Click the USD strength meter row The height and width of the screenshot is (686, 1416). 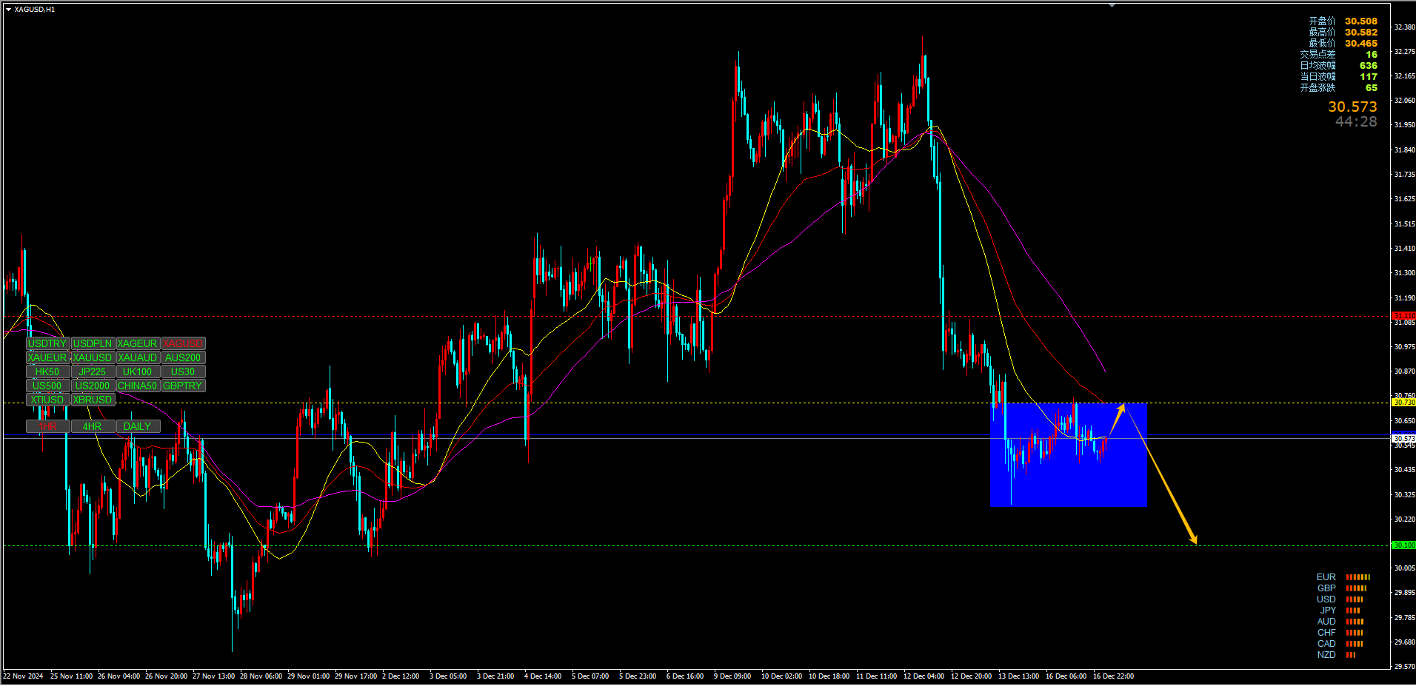(1340, 599)
